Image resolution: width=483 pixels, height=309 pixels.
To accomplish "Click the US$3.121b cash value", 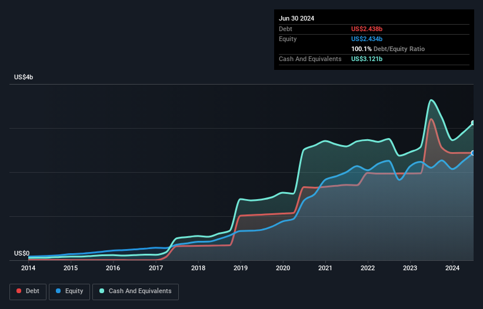I will tap(367, 59).
